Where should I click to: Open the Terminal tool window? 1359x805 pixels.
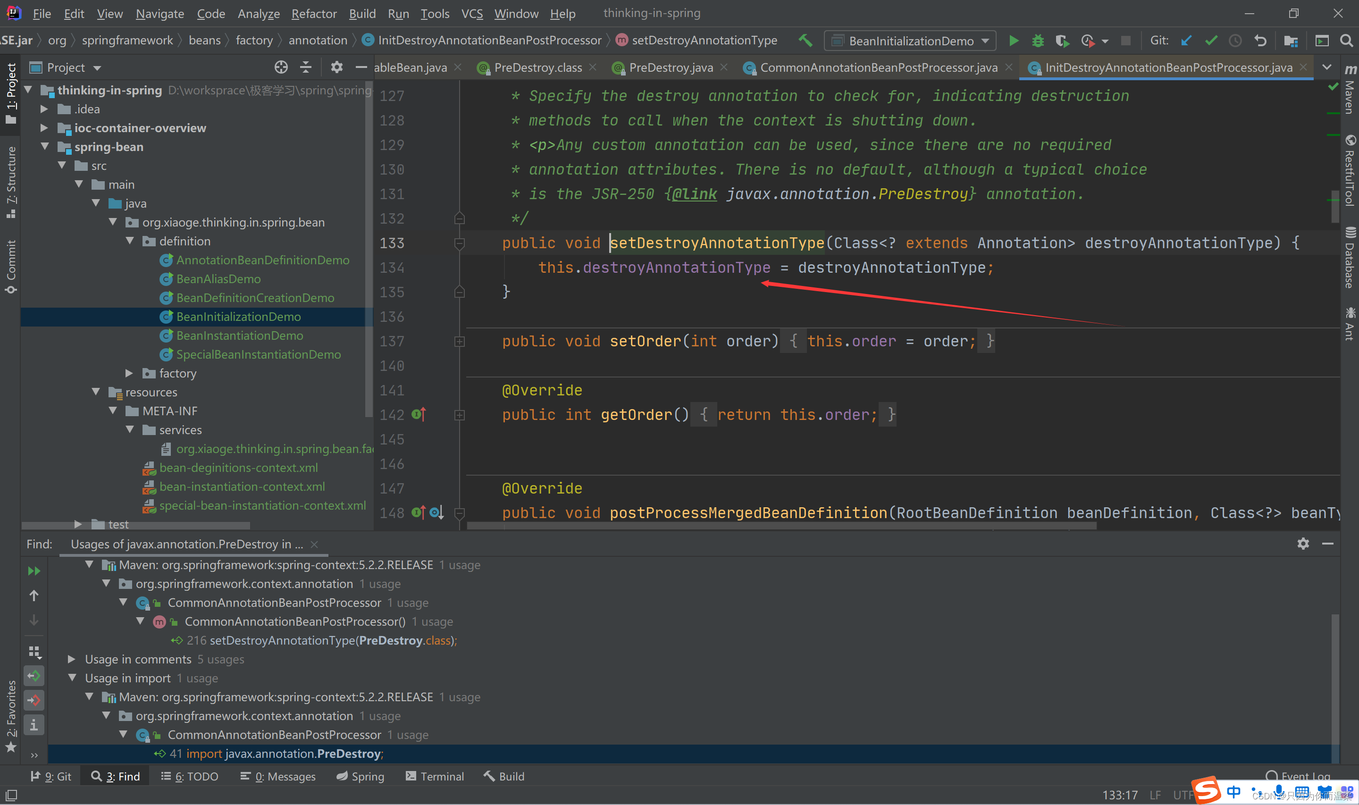point(435,776)
